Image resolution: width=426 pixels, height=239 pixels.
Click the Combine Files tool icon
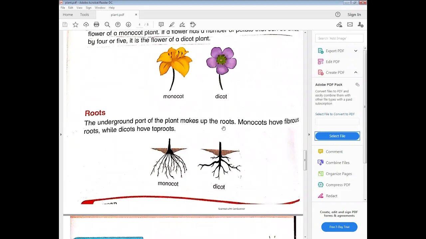coord(320,163)
